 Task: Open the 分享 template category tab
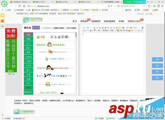coord(28,75)
